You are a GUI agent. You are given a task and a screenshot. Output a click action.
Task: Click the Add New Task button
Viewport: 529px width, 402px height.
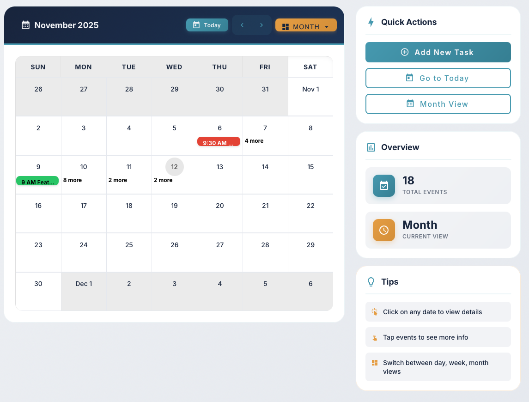[438, 52]
